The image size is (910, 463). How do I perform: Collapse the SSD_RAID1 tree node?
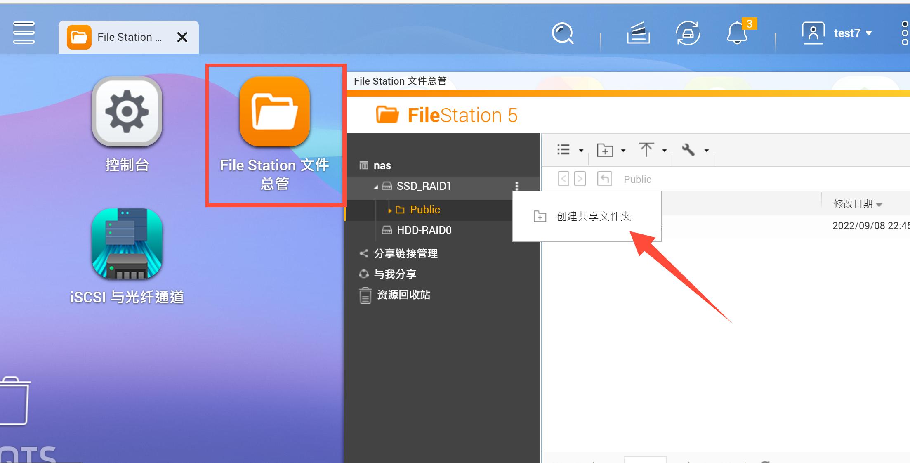pos(376,186)
